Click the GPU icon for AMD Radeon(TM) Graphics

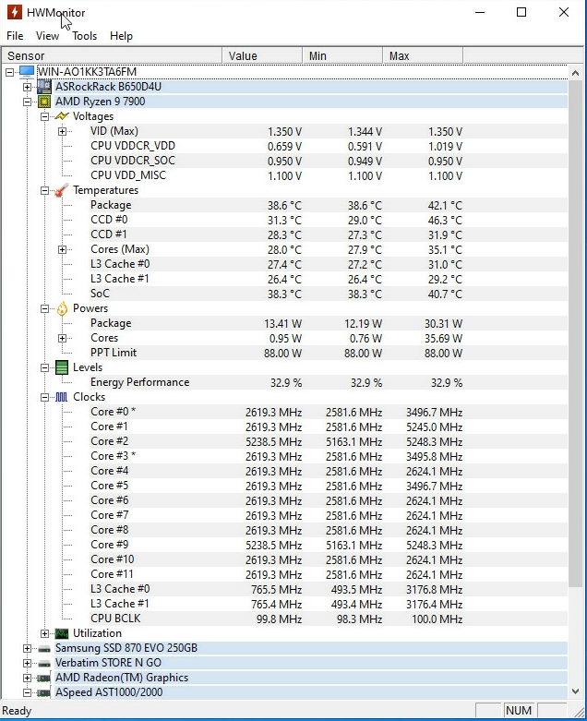44,678
